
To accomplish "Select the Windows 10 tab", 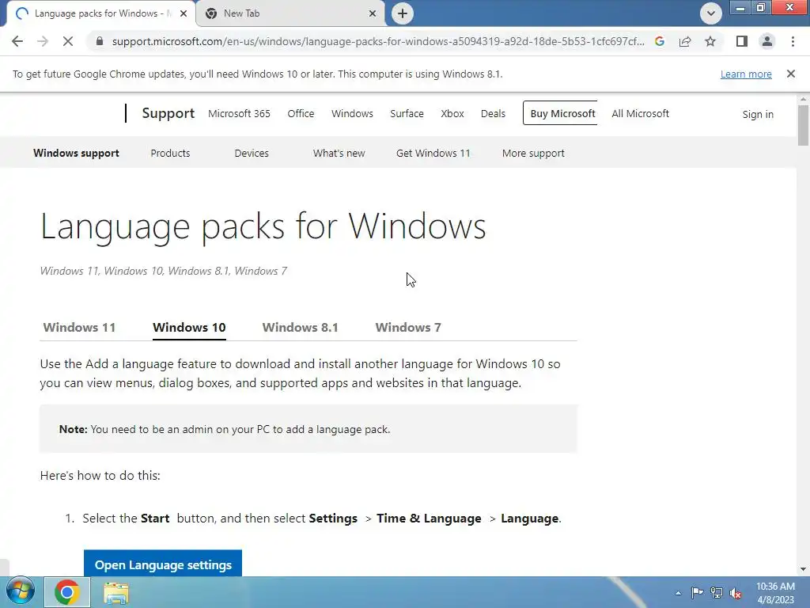I will point(189,327).
